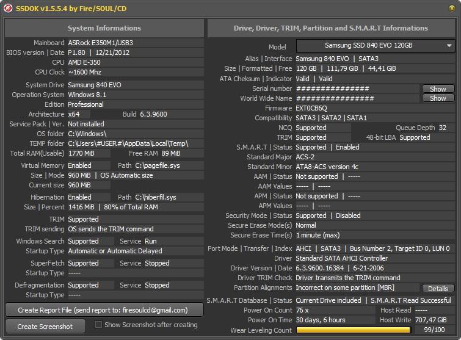Viewport: 461px width, 340px height.
Task: Click 48-bit LBA Supported value
Action: tap(415, 137)
